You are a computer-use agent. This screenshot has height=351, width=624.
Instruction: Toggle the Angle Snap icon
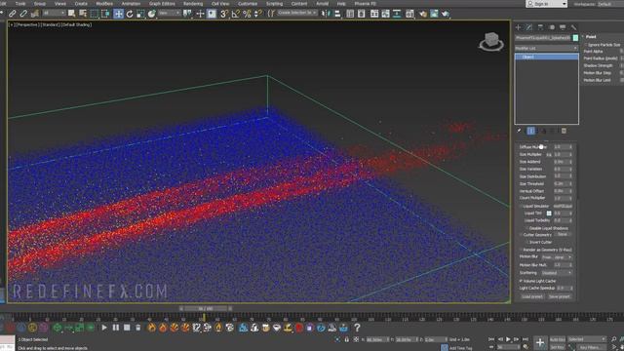click(236, 14)
